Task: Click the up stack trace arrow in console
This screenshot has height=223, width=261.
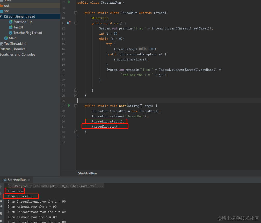Action: 1,187
